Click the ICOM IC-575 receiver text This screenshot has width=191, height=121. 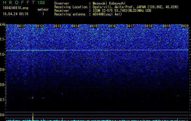coord(122,11)
